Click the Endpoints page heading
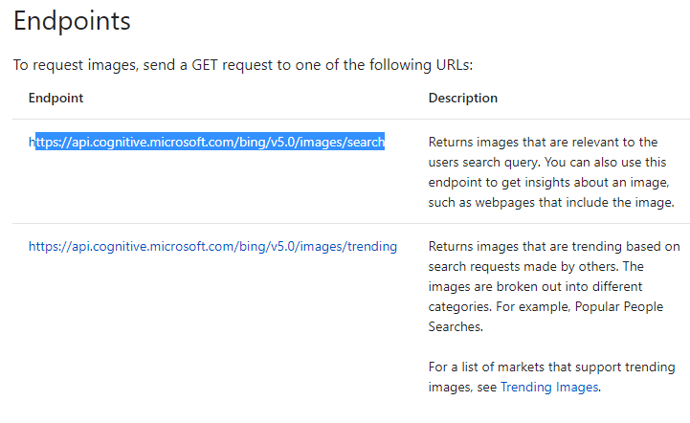This screenshot has height=423, width=690. [x=72, y=20]
